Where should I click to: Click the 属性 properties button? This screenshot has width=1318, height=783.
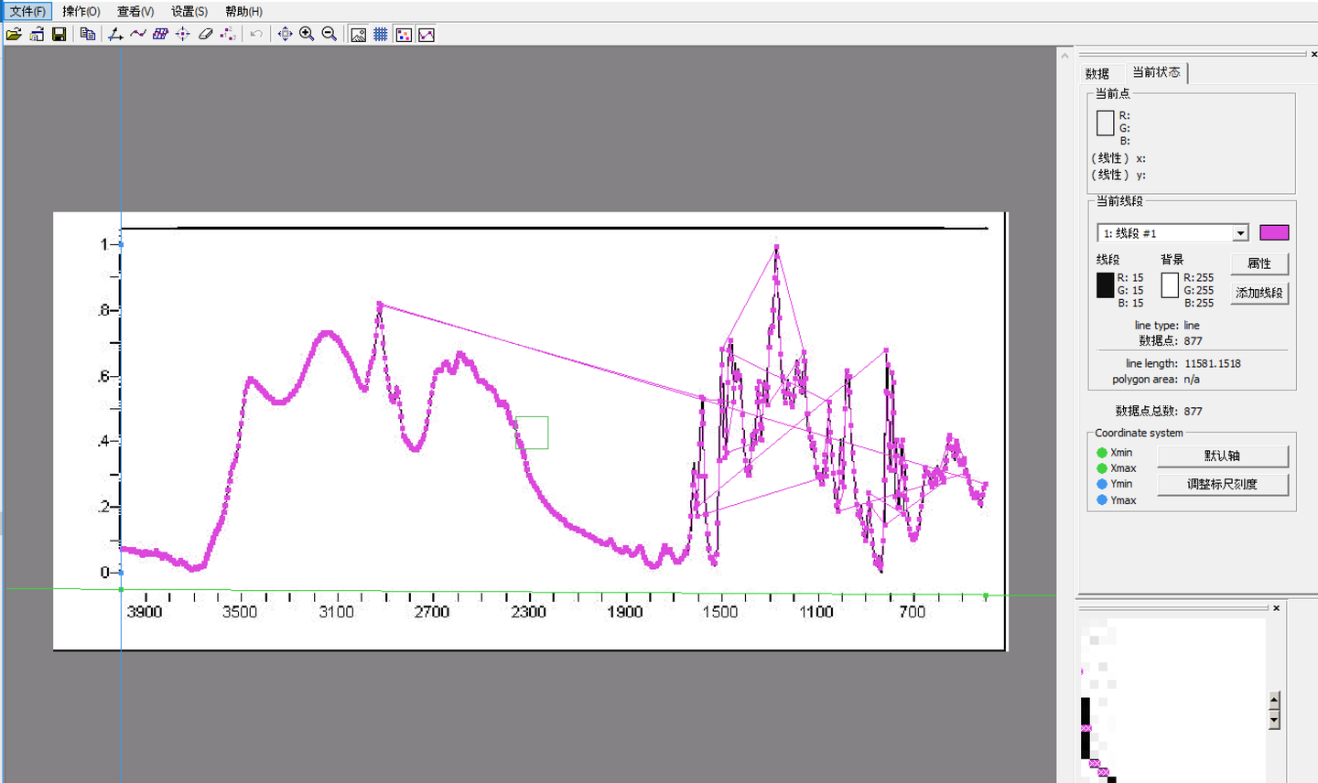(1259, 263)
